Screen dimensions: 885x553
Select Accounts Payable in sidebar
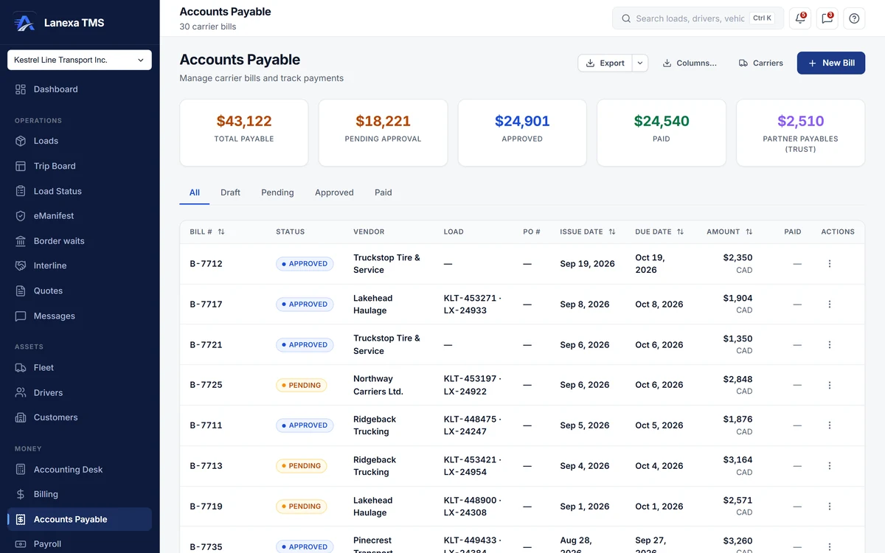pos(80,519)
